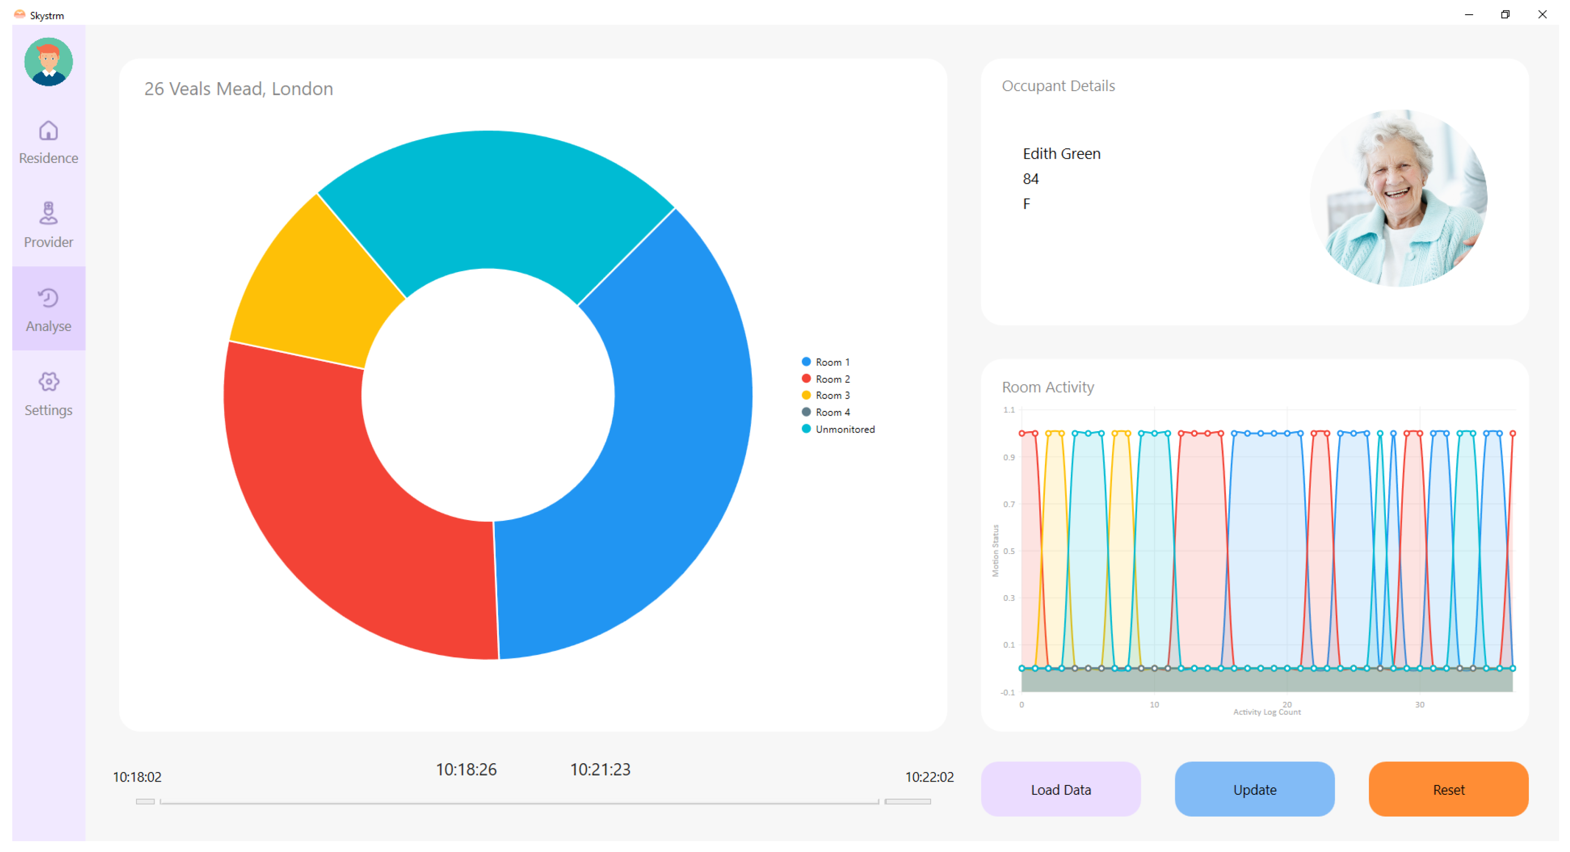Click the Occupant Details heading

(1058, 86)
